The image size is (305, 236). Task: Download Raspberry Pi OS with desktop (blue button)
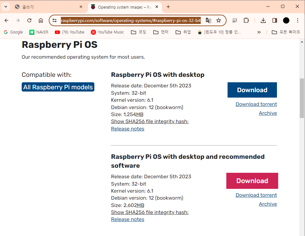(x=252, y=90)
